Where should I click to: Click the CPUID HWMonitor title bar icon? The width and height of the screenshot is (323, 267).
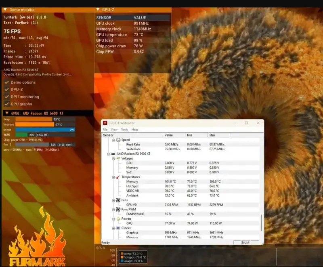tap(105, 123)
